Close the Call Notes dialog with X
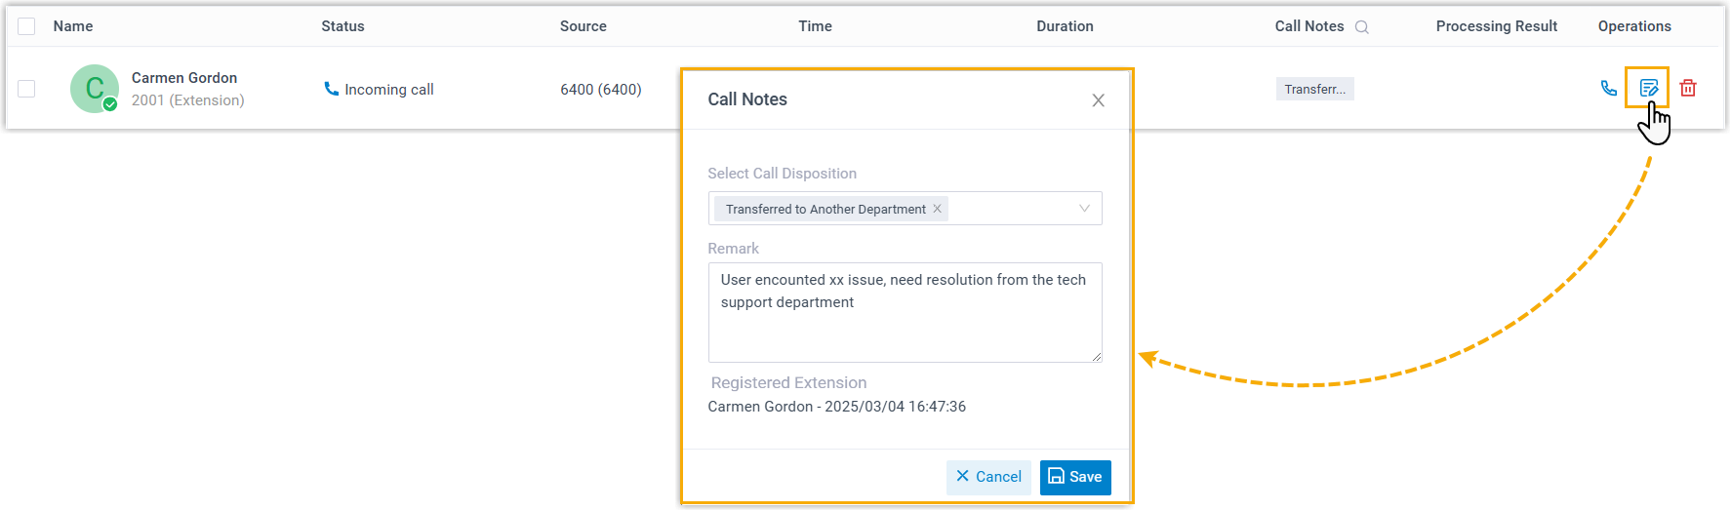This screenshot has width=1731, height=511. (1098, 100)
